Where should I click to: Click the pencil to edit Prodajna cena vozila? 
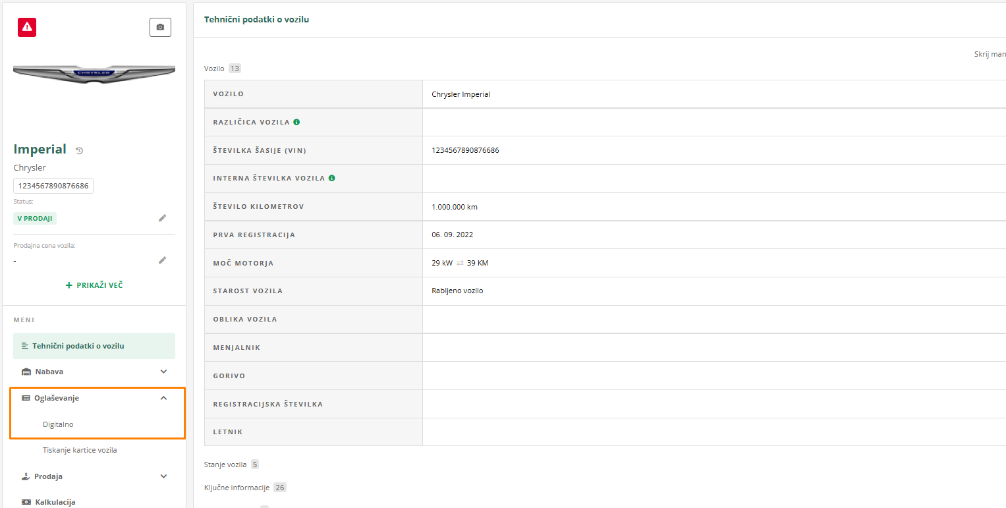click(x=162, y=260)
